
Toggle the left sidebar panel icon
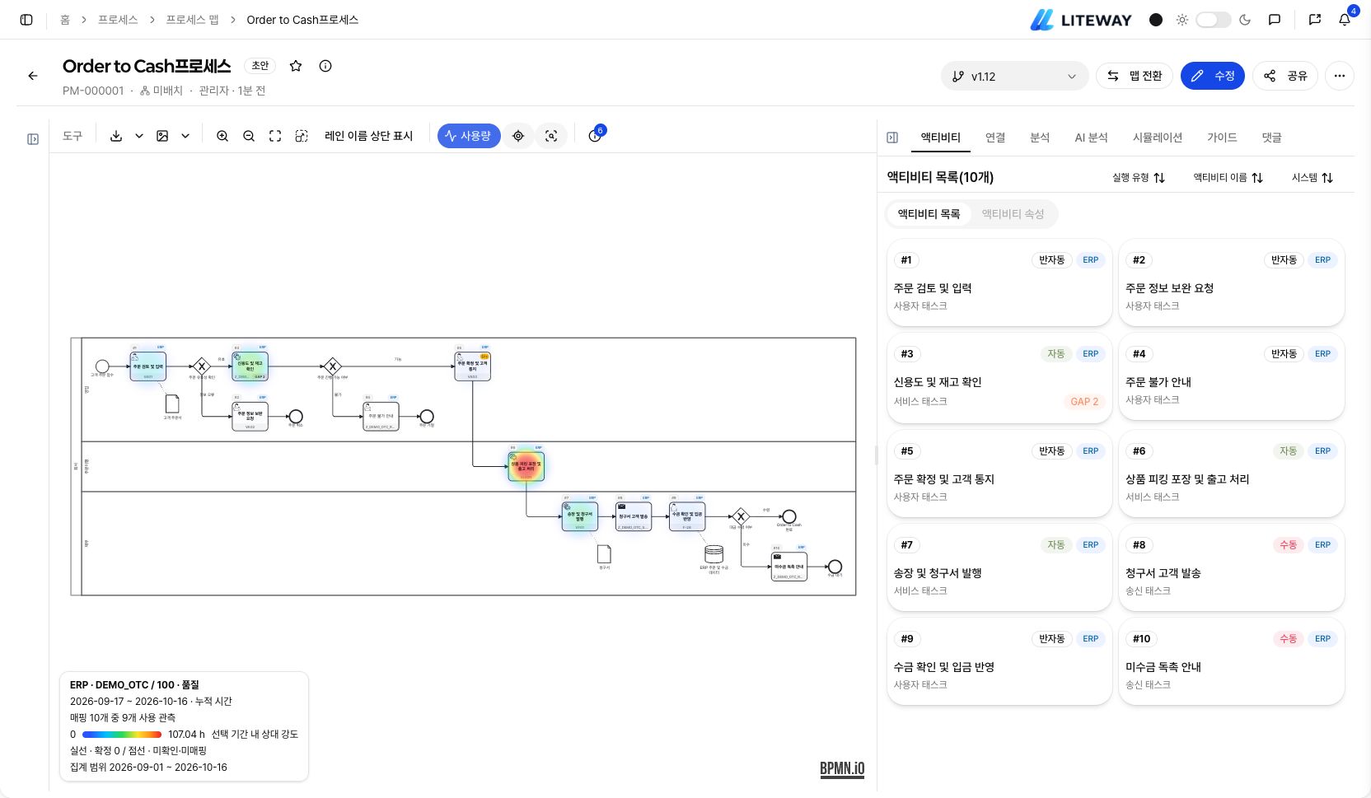(x=26, y=20)
